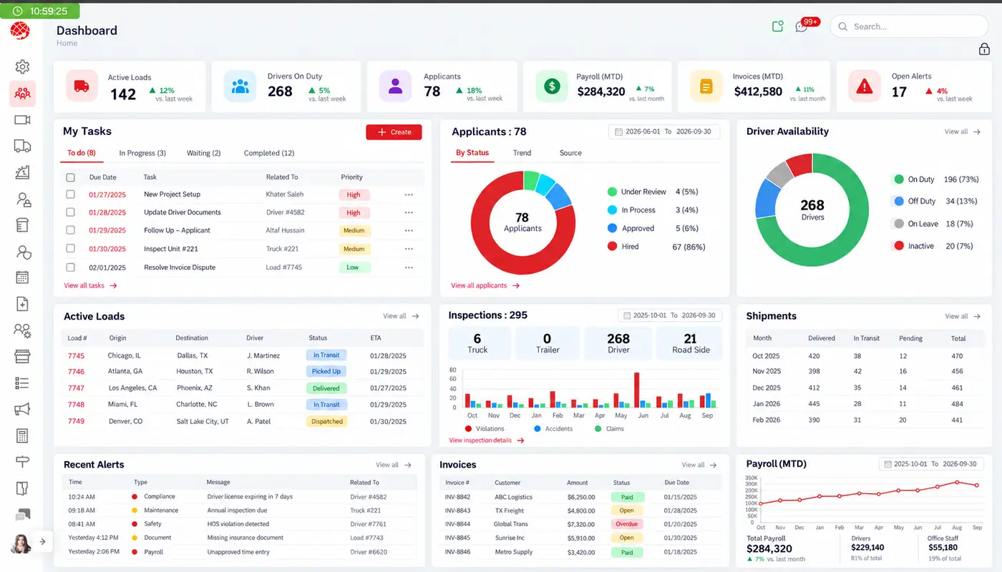This screenshot has width=1002, height=572.
Task: Open more options for Resolve Invoice Dispute
Action: coord(409,267)
